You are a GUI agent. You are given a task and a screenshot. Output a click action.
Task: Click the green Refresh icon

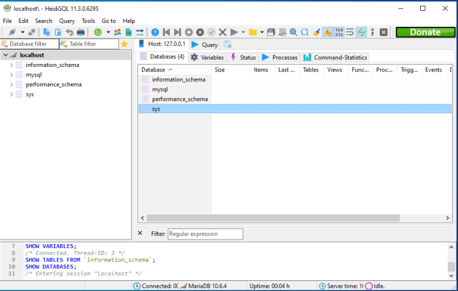tap(98, 32)
